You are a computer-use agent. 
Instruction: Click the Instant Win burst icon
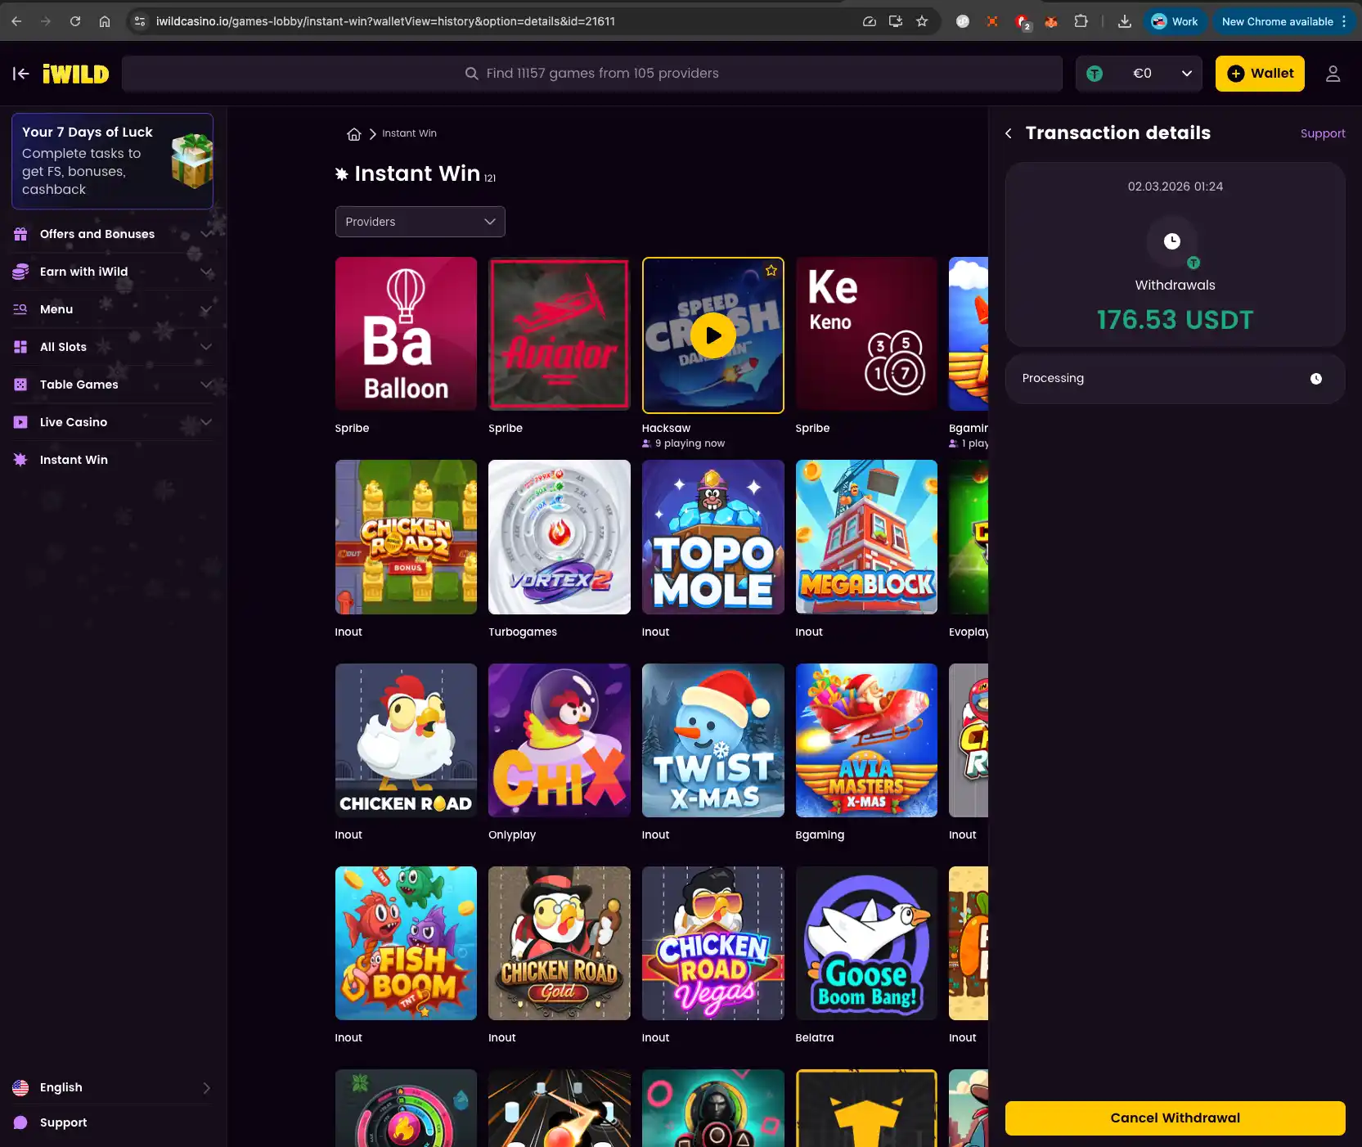coord(20,460)
